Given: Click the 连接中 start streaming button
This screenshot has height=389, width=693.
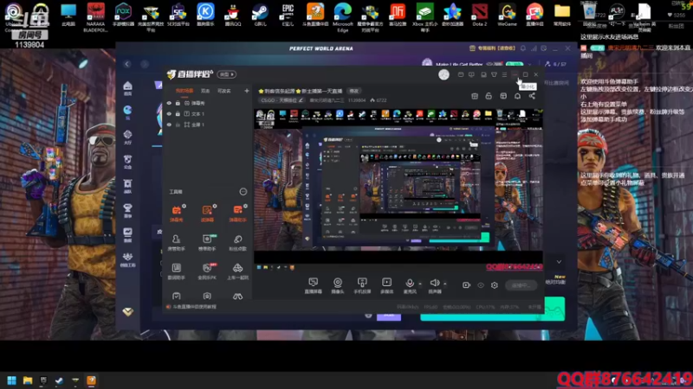Looking at the screenshot, I should [x=521, y=285].
